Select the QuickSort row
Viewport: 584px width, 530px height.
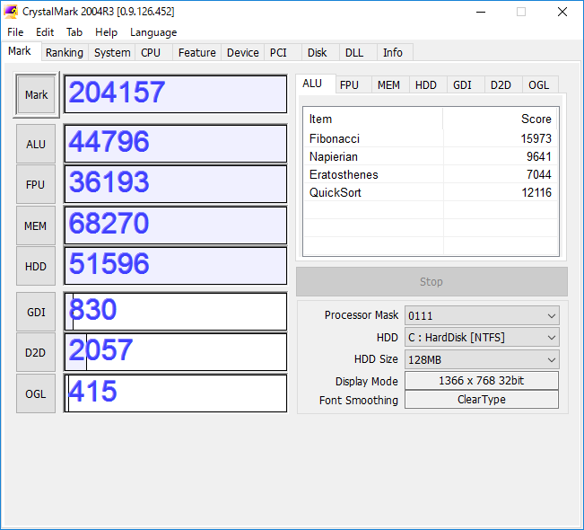tap(431, 192)
